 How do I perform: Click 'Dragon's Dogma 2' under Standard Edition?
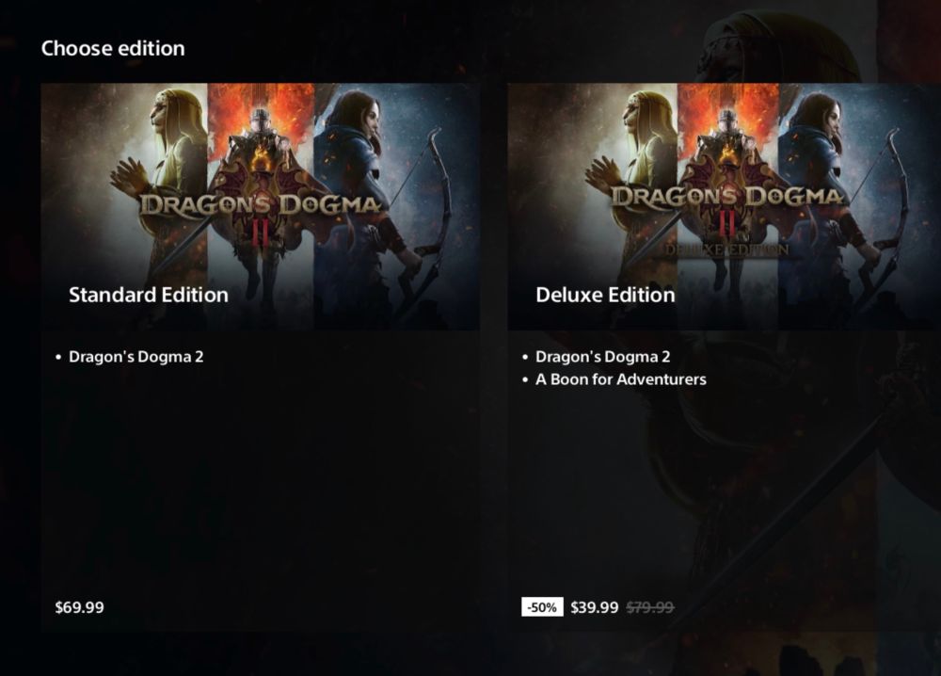click(136, 357)
